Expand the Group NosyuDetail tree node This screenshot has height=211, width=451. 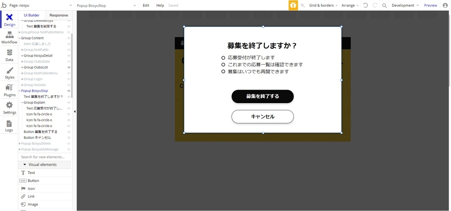point(22,56)
